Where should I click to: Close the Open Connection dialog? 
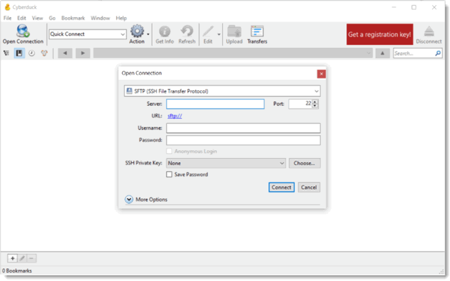tap(322, 74)
